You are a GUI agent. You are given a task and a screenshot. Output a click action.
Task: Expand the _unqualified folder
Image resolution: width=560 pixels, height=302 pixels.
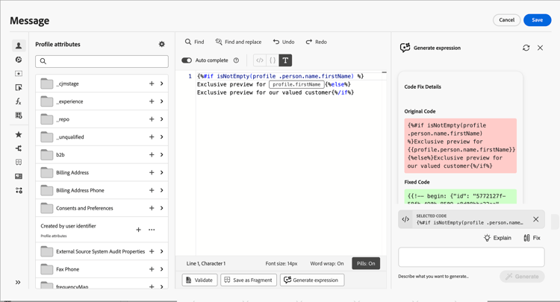coord(162,137)
